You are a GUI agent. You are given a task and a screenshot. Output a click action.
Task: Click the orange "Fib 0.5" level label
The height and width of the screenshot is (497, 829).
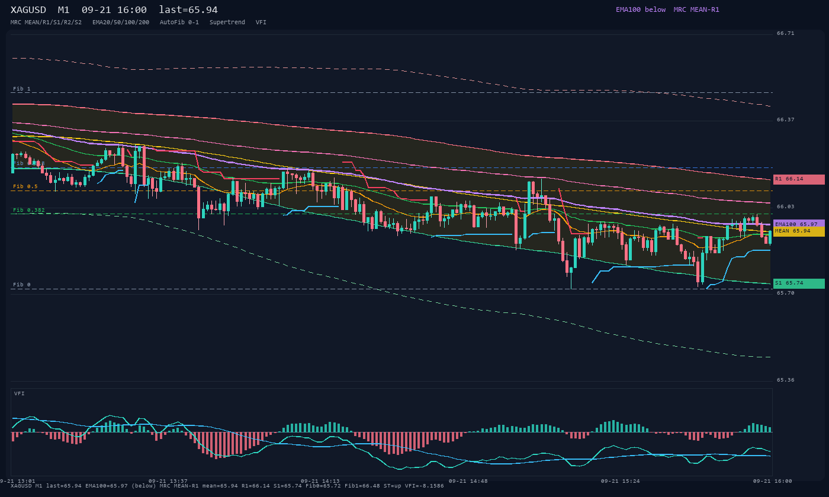(25, 186)
